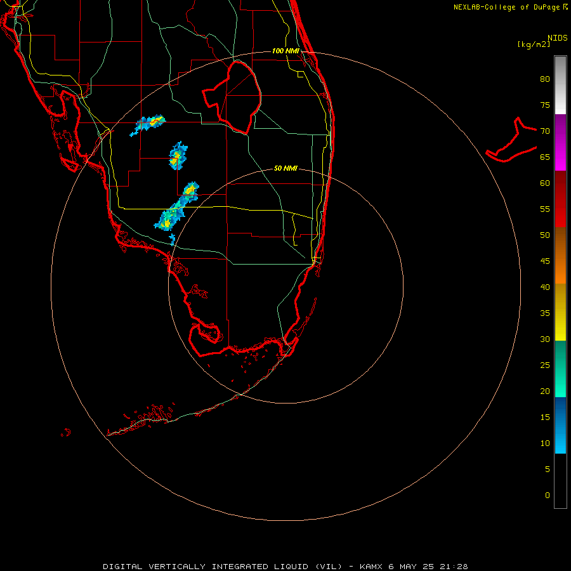
Task: Click the 80 value on the color scale
Action: point(545,79)
